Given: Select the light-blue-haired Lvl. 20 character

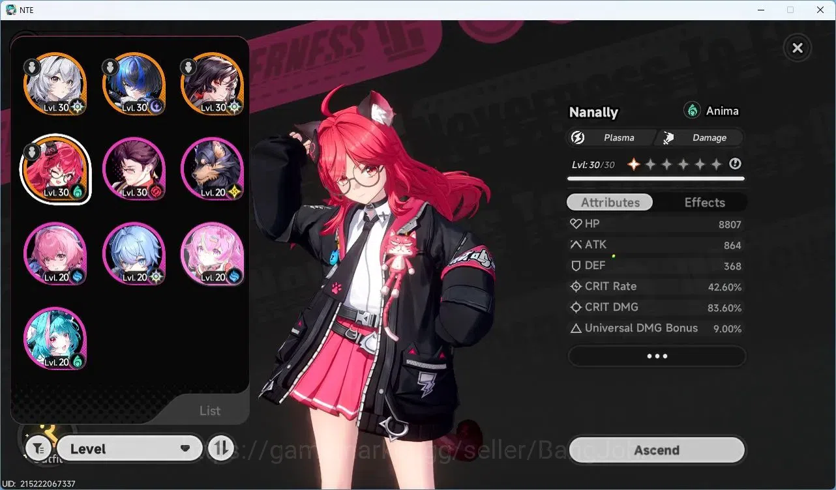Looking at the screenshot, I should coord(134,253).
